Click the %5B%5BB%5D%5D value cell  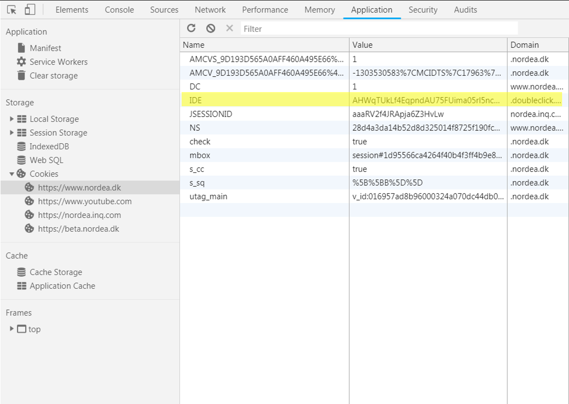click(x=428, y=183)
